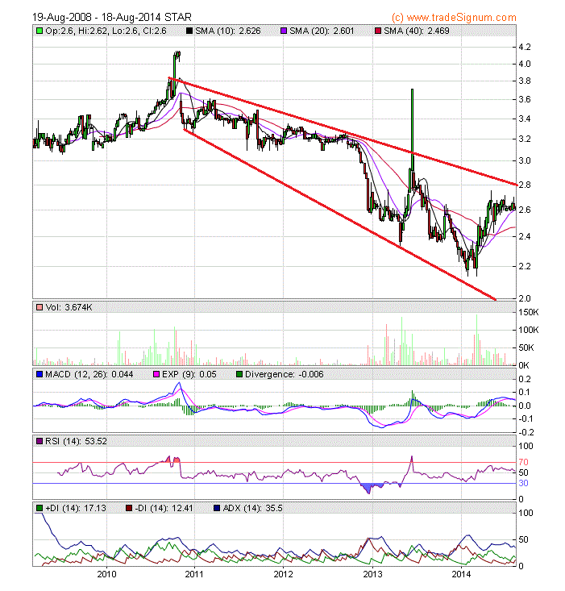The height and width of the screenshot is (591, 565).
Task: Click the 4.2 price axis label
Action: 525,47
